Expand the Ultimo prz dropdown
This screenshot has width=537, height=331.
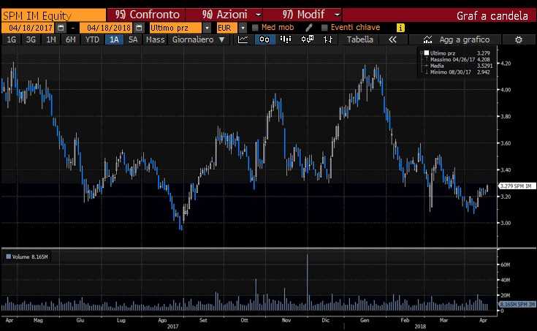click(207, 27)
